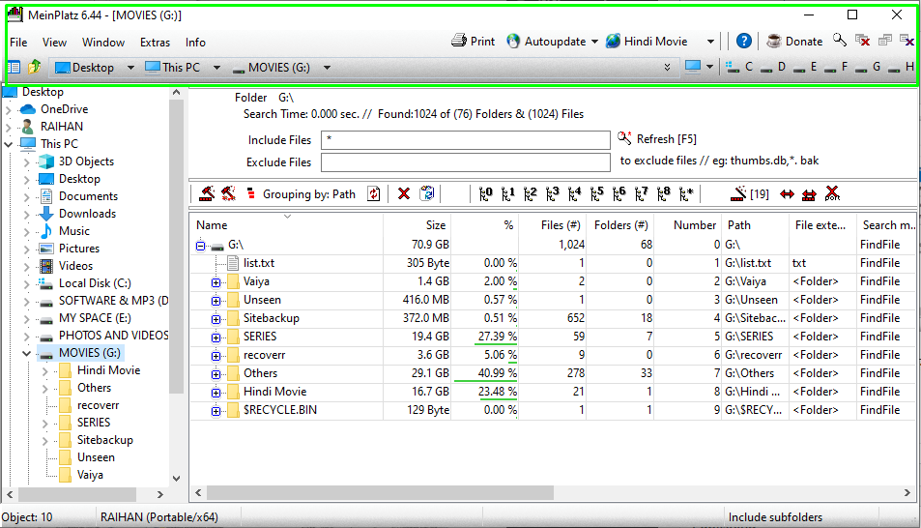The image size is (921, 528).
Task: Click the horizontal scrollbar of the file list
Action: tap(381, 493)
